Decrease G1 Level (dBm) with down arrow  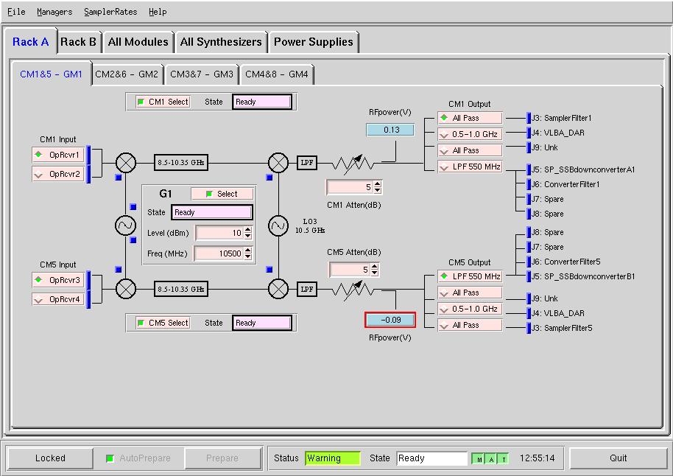point(247,236)
